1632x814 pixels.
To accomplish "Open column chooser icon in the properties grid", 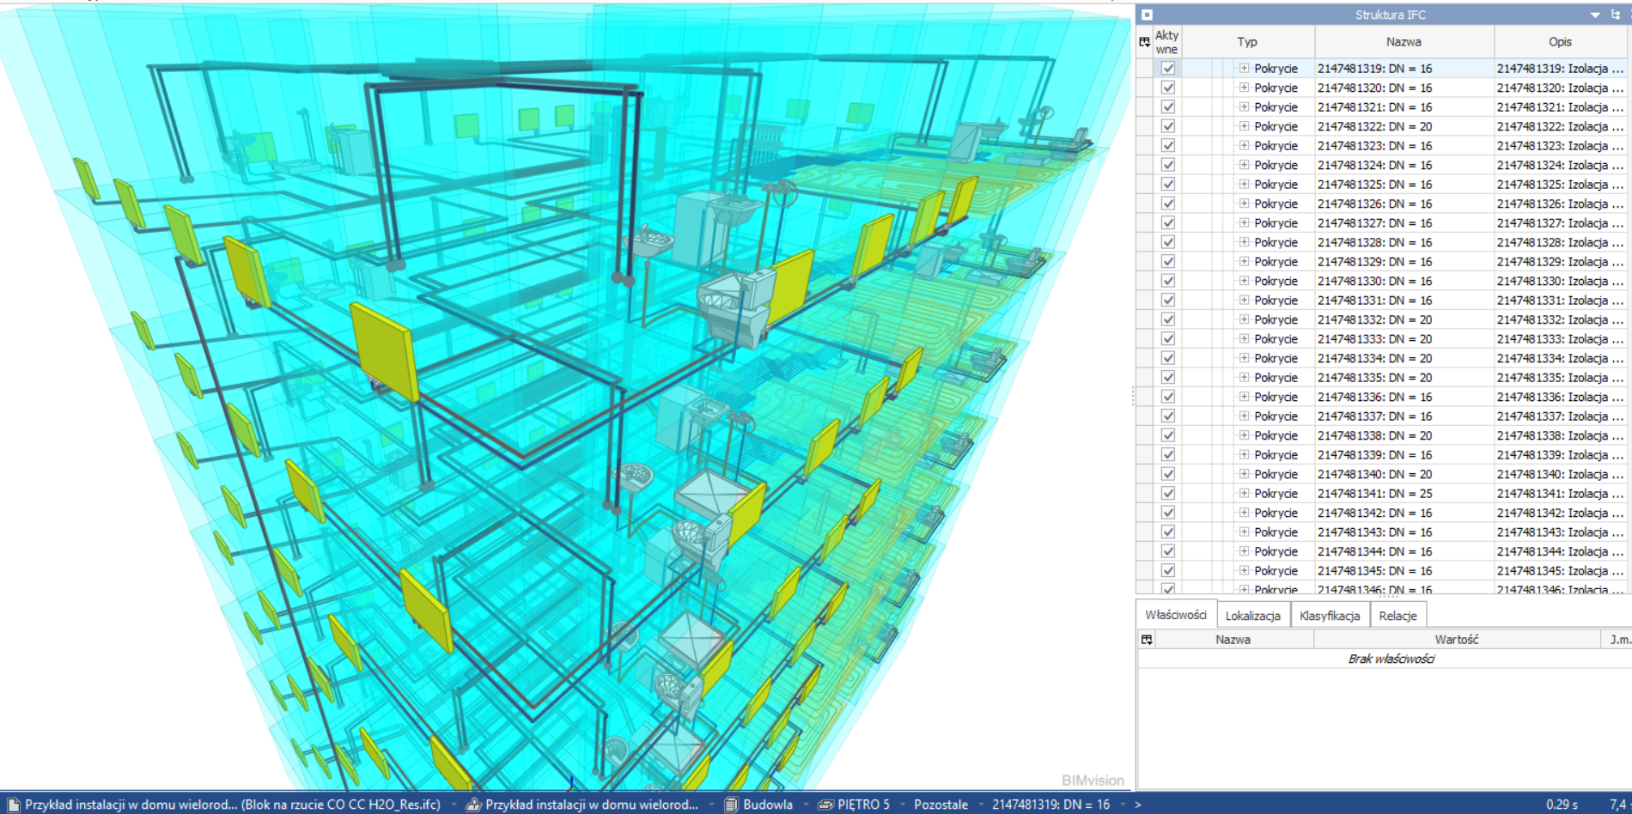I will pyautogui.click(x=1146, y=640).
